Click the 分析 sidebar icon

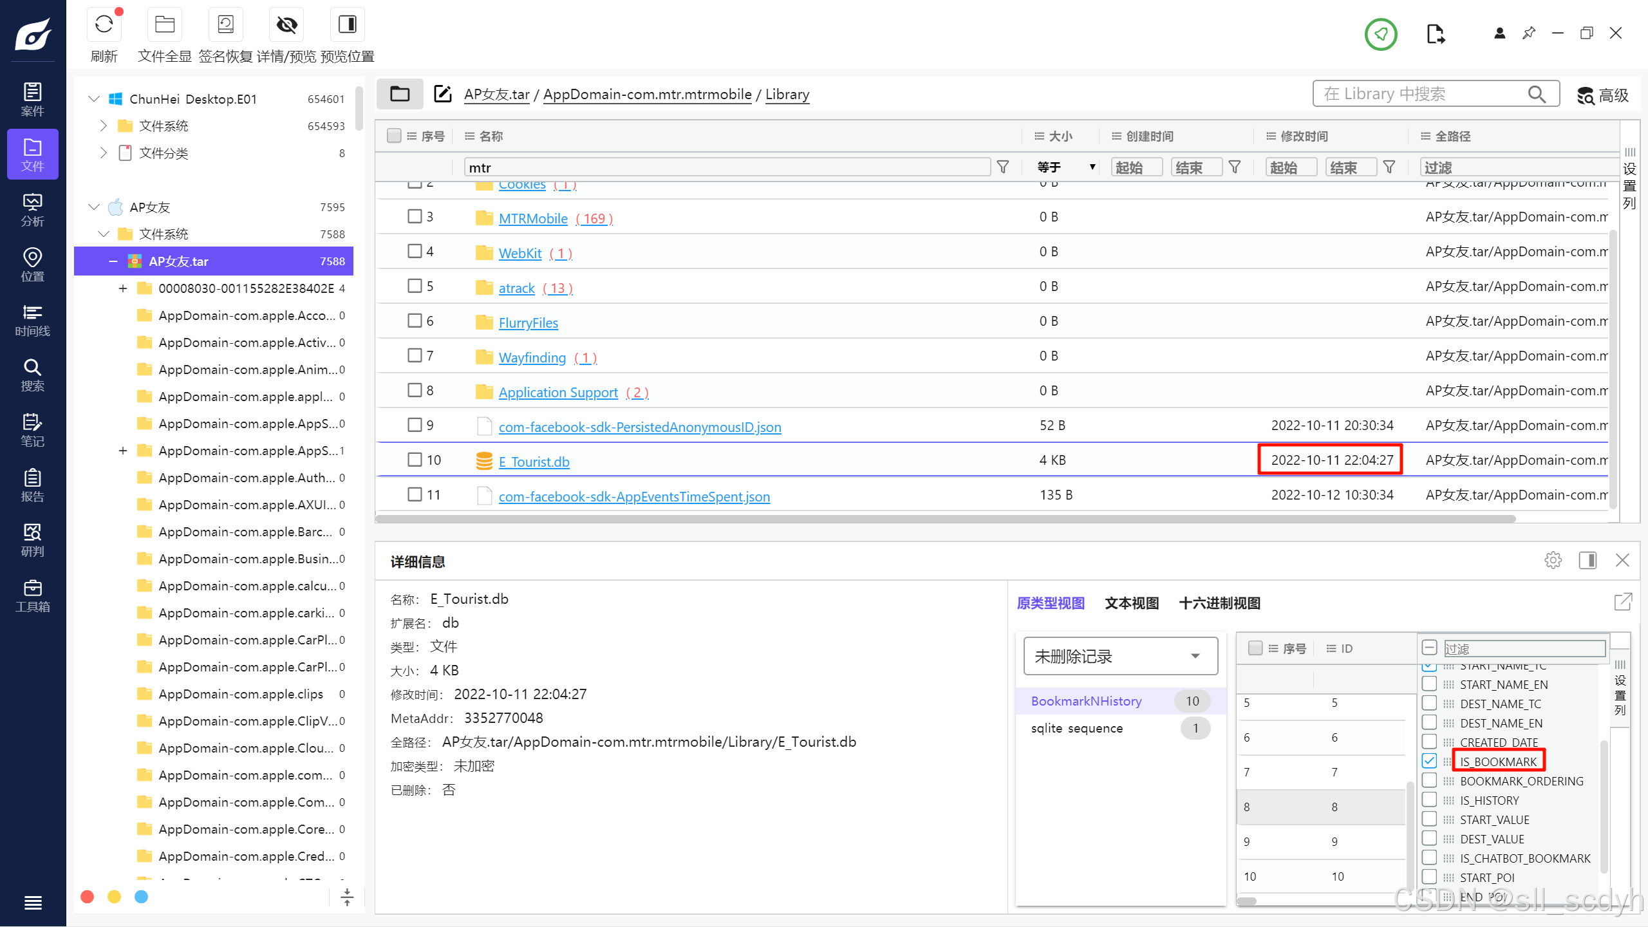(32, 210)
